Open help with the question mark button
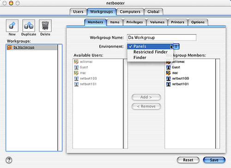 pos(9,160)
